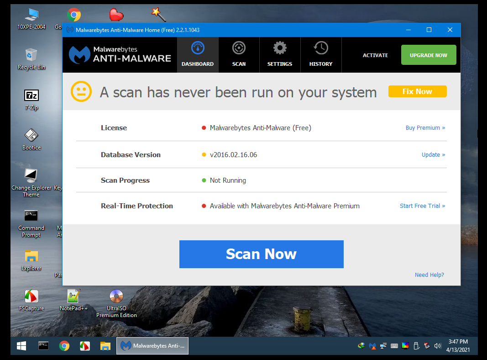
Task: Select the red heart desktop icon
Action: pyautogui.click(x=116, y=15)
